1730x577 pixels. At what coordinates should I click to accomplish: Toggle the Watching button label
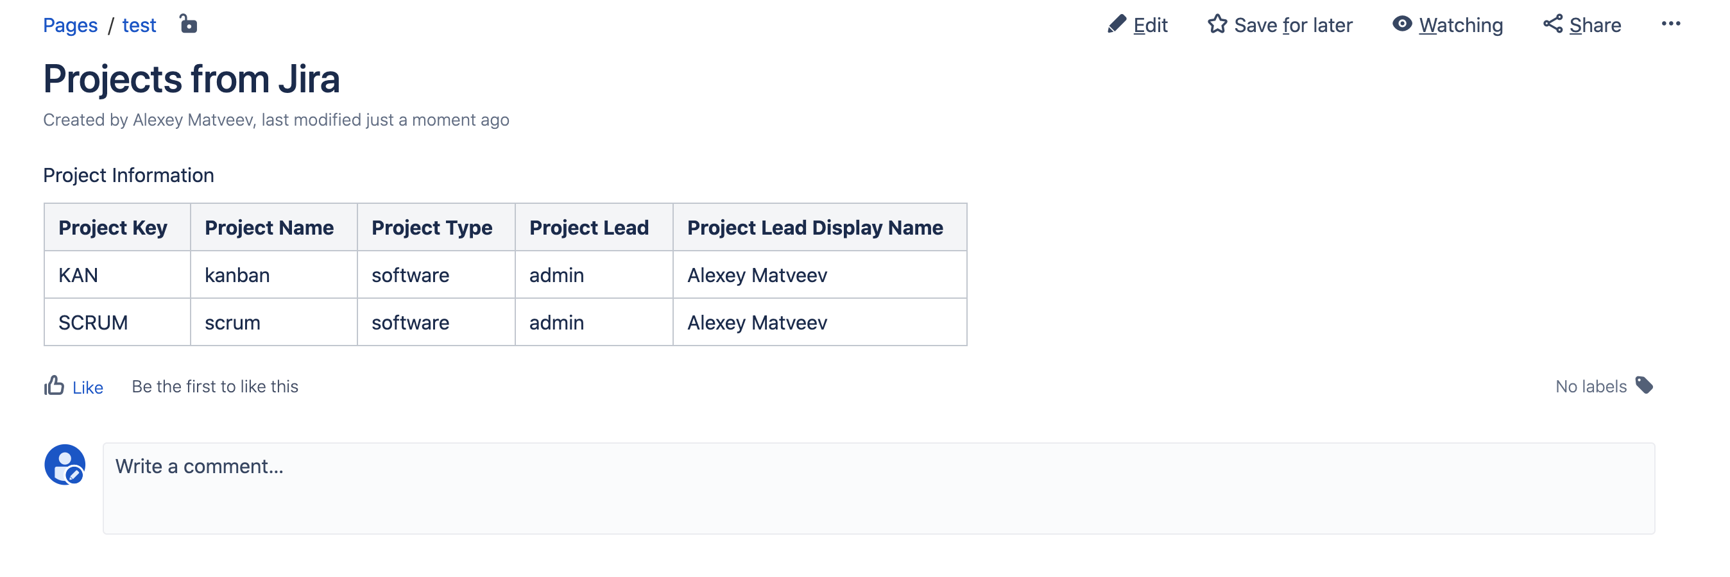(1460, 26)
